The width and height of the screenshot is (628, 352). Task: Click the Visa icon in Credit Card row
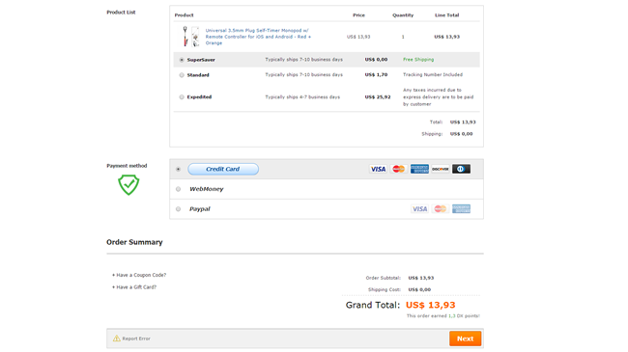378,169
